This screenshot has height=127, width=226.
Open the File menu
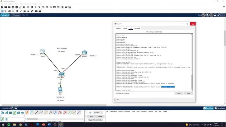pos(2,4)
